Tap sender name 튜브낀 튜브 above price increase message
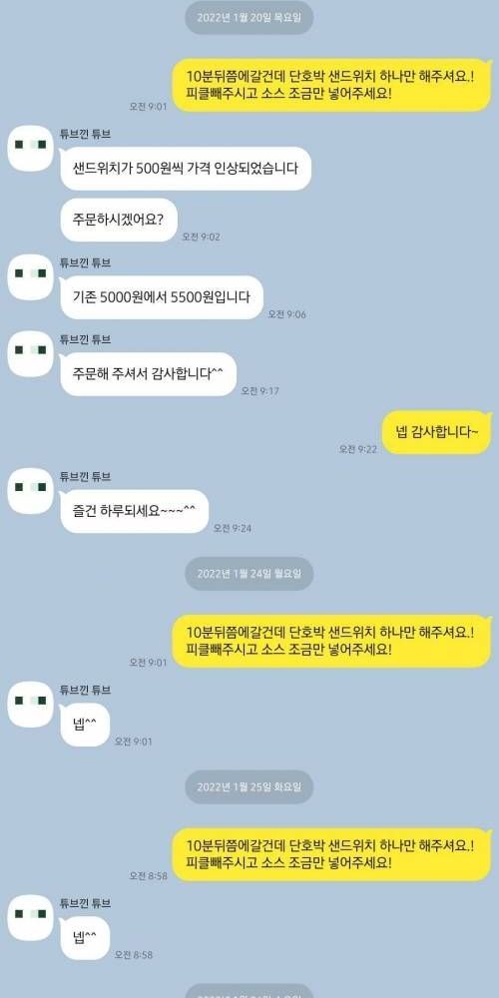This screenshot has height=998, width=499. [85, 135]
